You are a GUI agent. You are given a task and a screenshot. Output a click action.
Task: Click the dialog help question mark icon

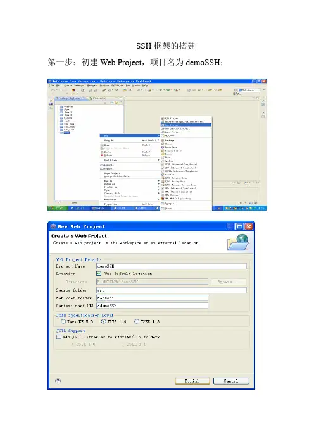click(58, 381)
